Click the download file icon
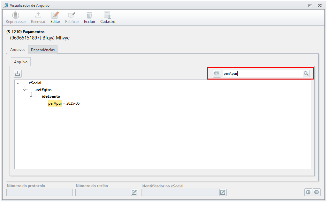The image size is (327, 202). pyautogui.click(x=18, y=73)
